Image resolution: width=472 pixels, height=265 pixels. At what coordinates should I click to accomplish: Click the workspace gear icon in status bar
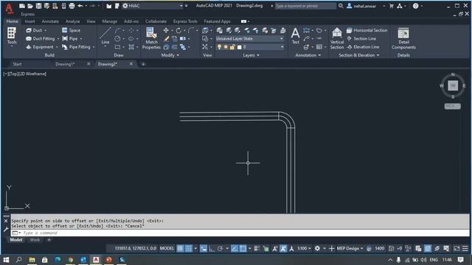317,249
